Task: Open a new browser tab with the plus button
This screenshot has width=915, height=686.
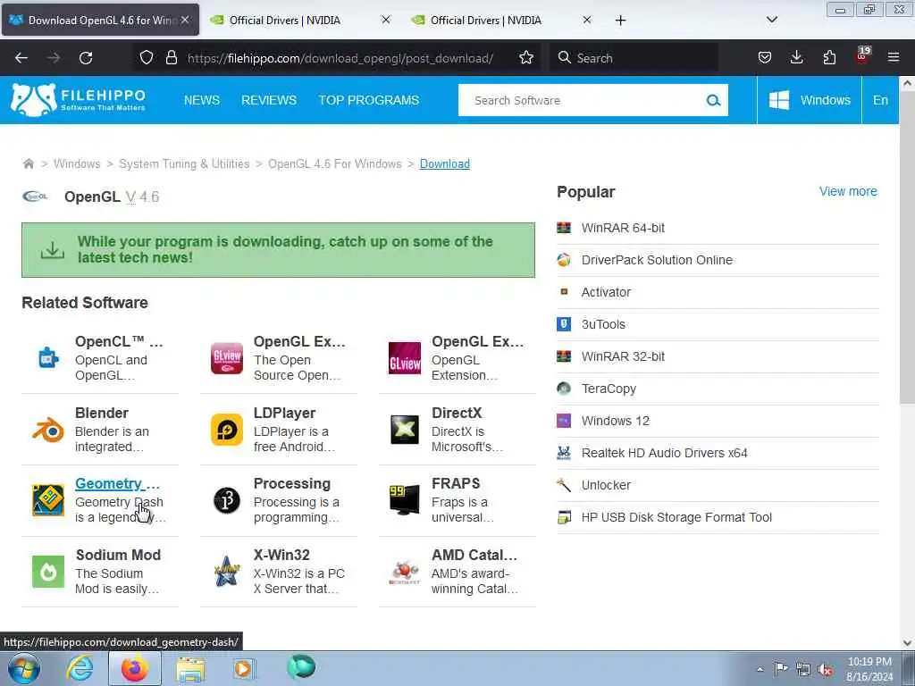Action: click(x=620, y=21)
